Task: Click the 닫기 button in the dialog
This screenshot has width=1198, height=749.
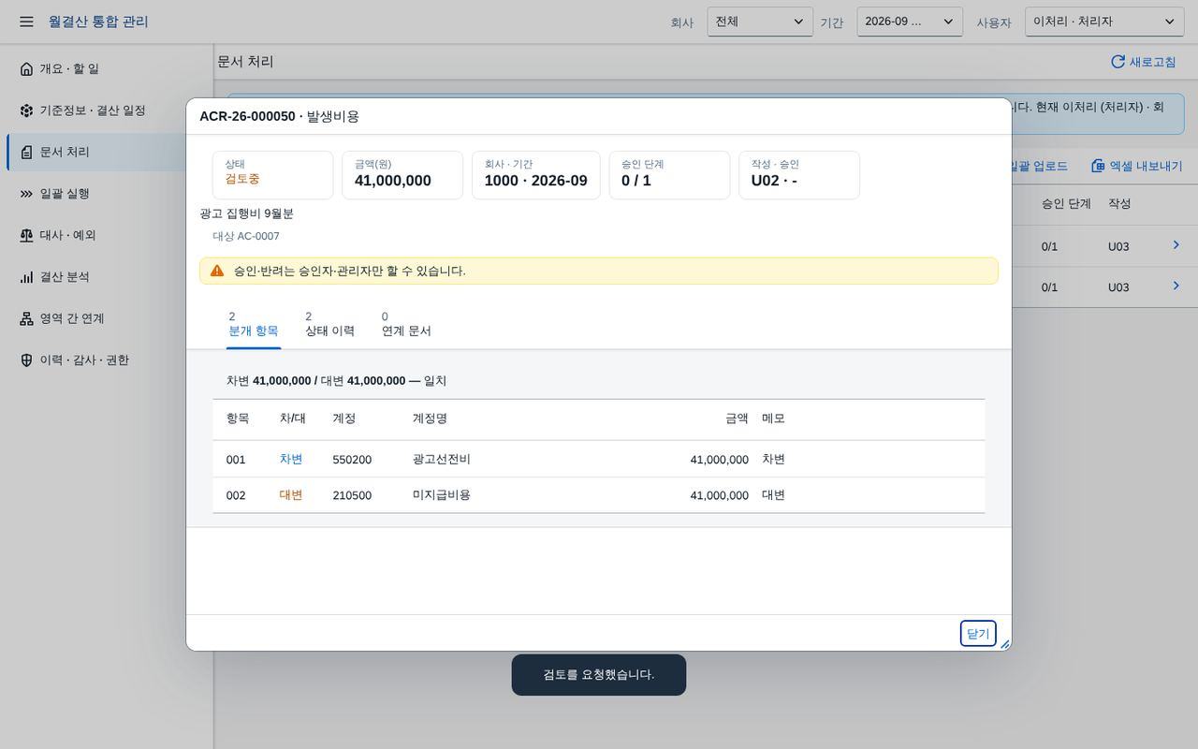Action: click(x=978, y=634)
